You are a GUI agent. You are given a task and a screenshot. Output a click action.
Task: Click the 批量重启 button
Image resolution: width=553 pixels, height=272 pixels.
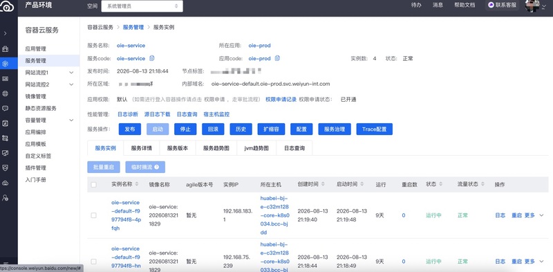click(x=104, y=167)
